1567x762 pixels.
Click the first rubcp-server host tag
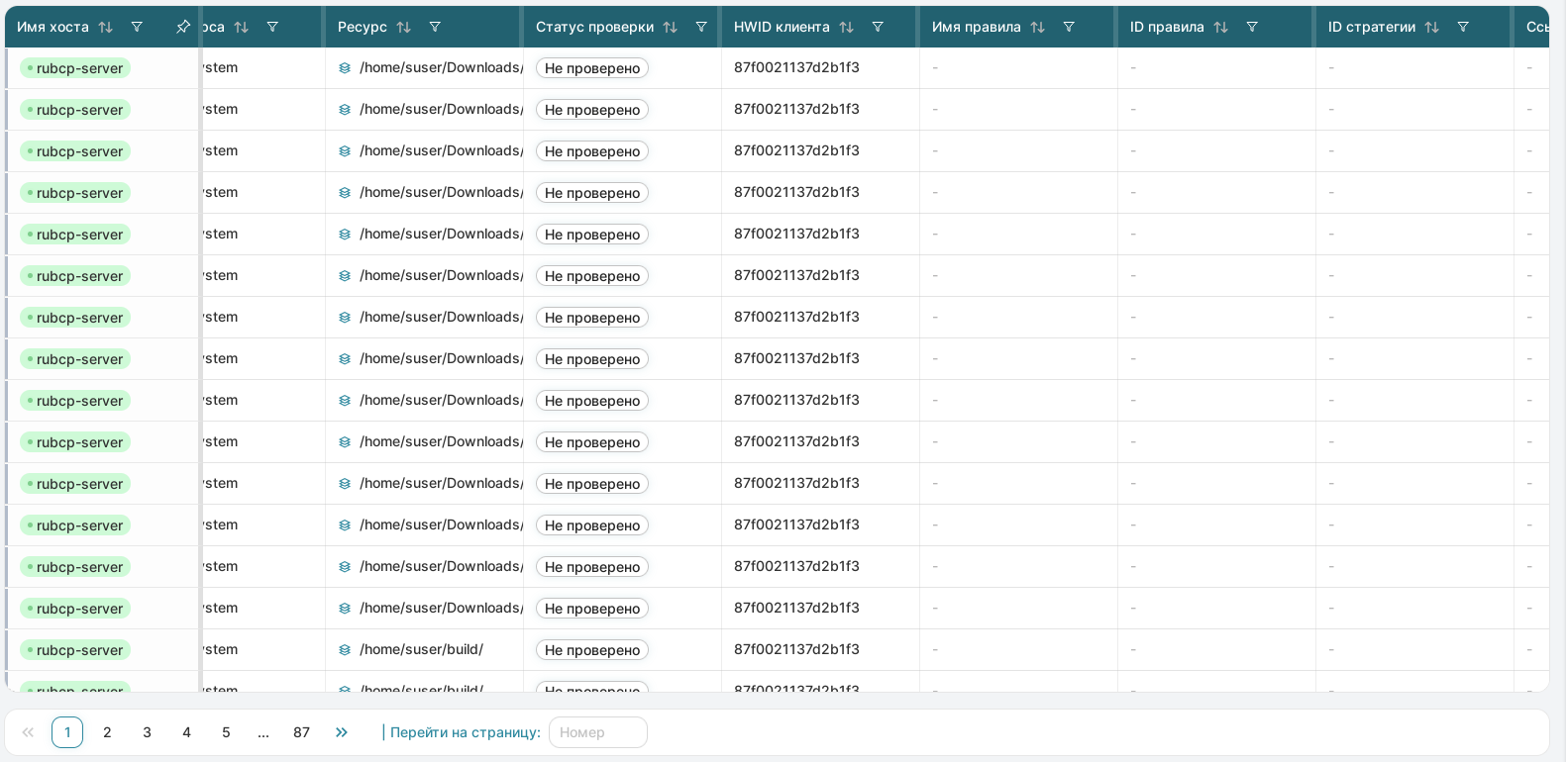tap(75, 68)
